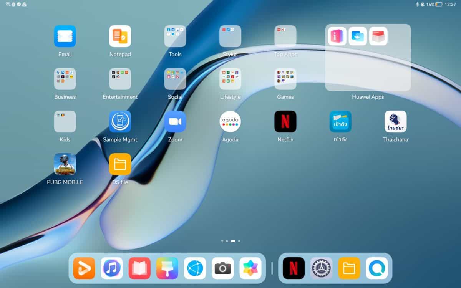The width and height of the screenshot is (461, 288).
Task: Open the Stylus folder
Action: click(x=230, y=36)
